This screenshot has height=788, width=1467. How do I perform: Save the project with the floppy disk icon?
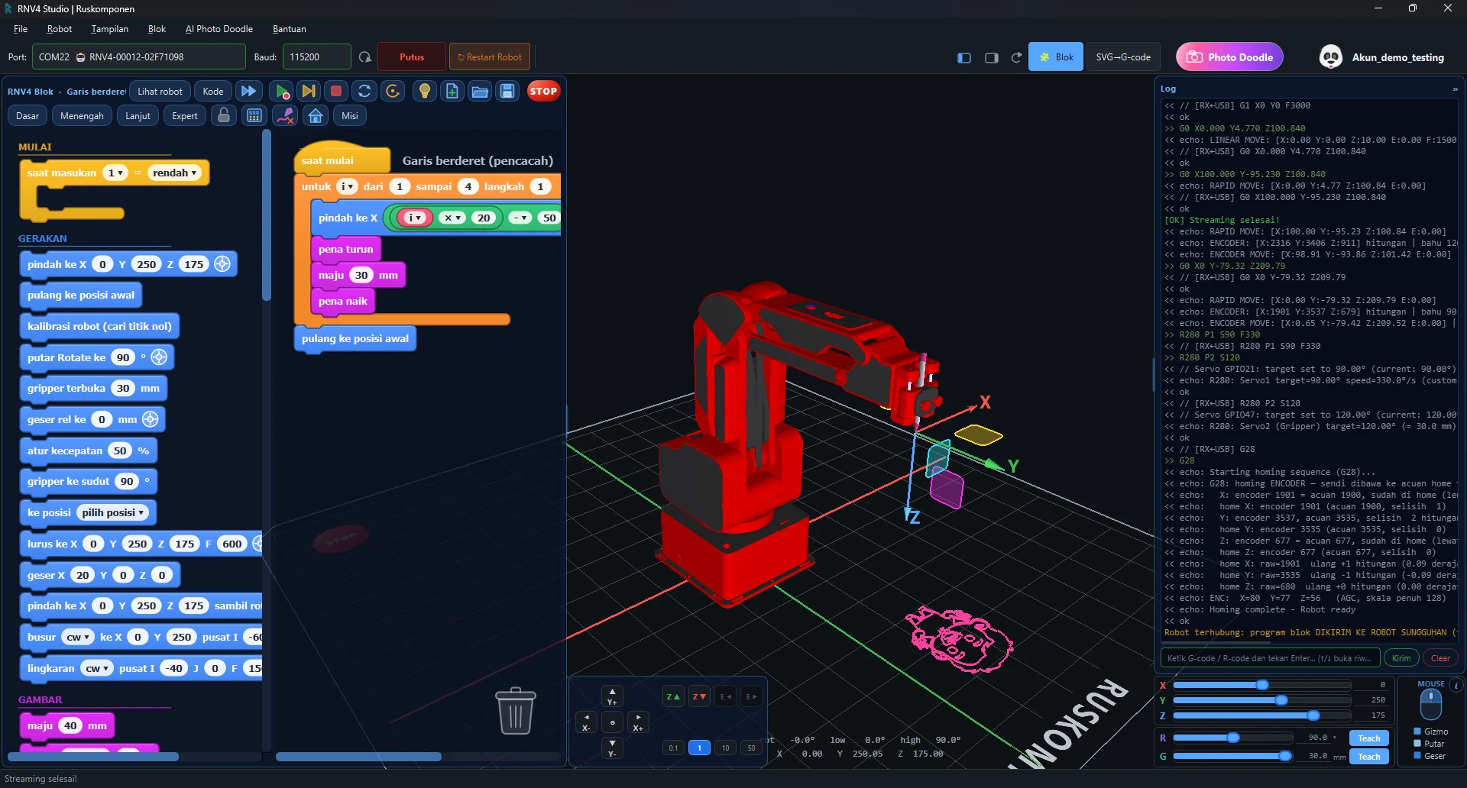(507, 92)
